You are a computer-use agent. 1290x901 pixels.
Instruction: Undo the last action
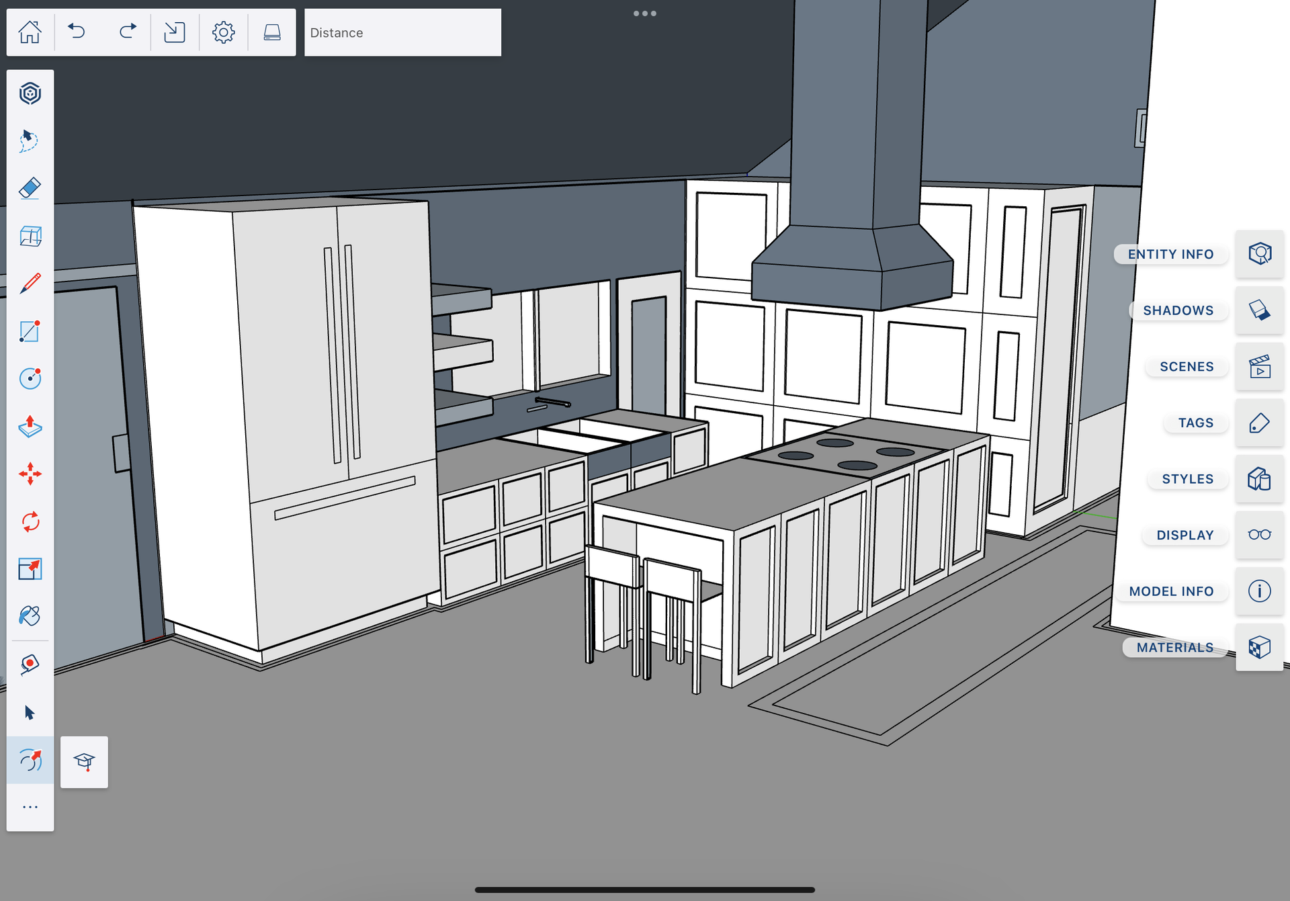point(77,32)
